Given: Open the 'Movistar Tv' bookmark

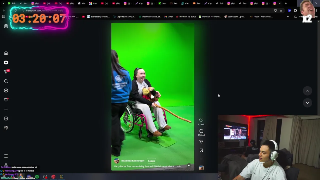Looking at the screenshot, I should tap(210, 16).
